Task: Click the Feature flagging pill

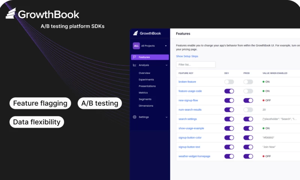Action: click(x=40, y=103)
